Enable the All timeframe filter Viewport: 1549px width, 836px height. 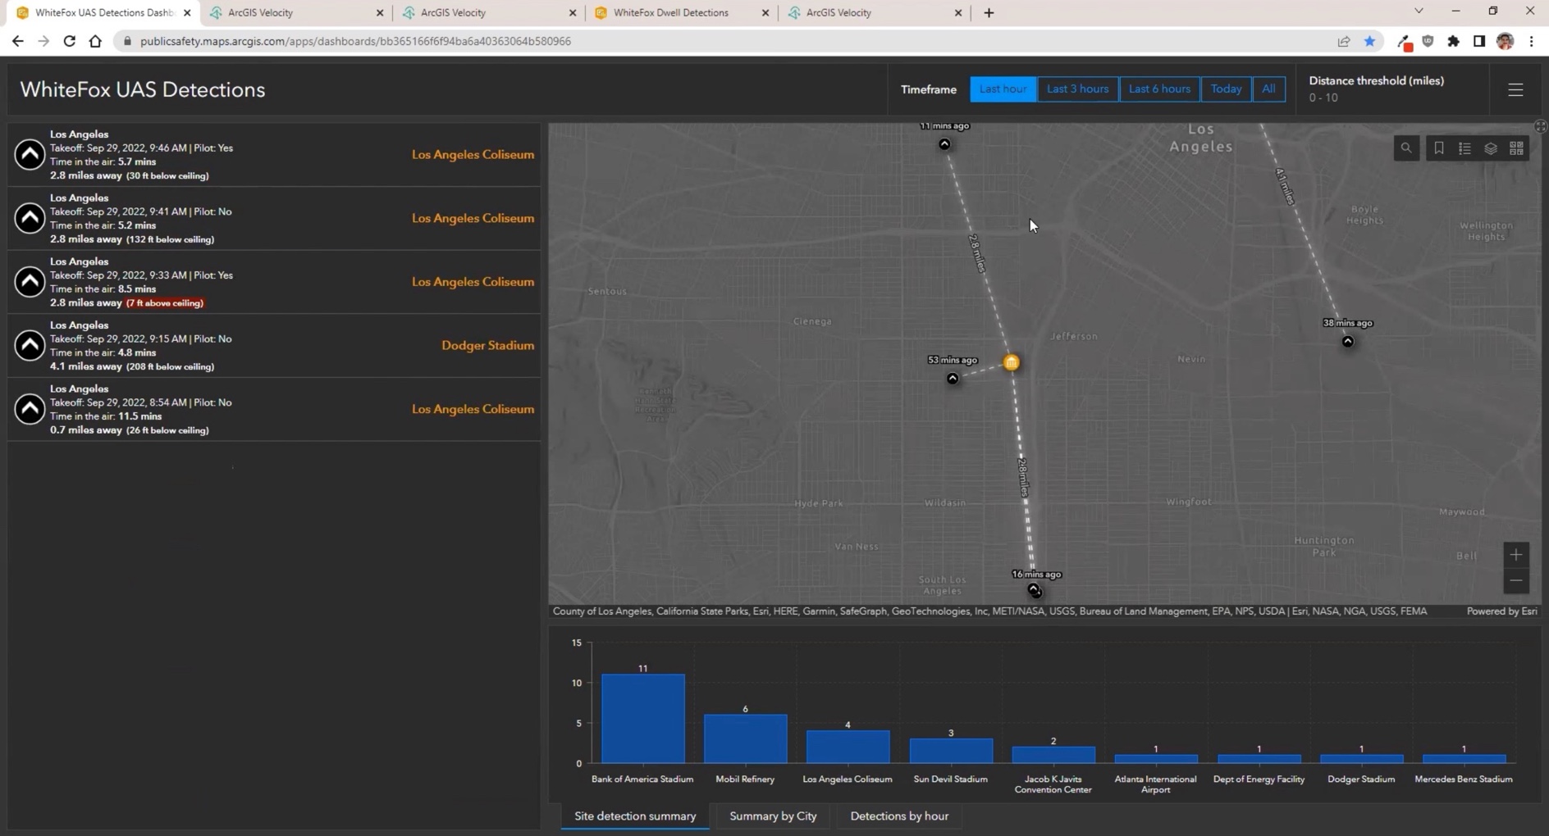1269,89
